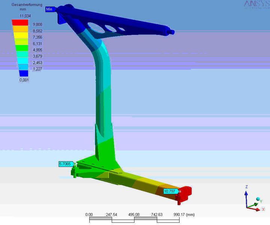Viewport: 270px width, 225px height.
Task: Click the scale ruler bar
Action: point(134,220)
